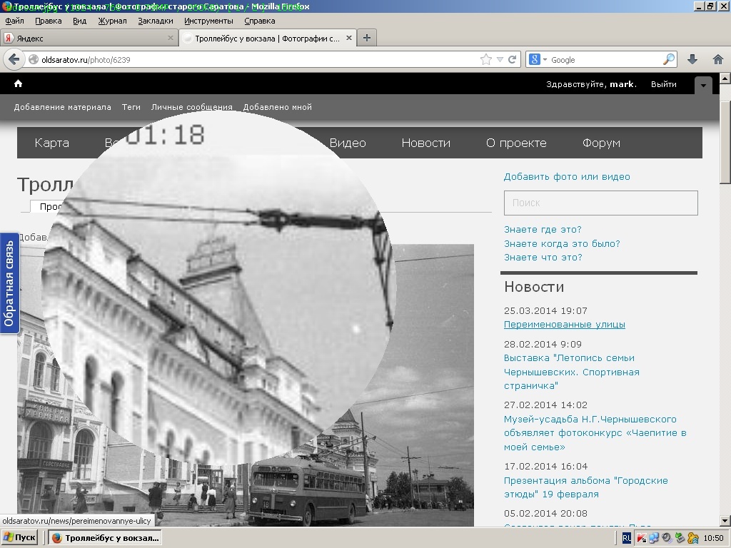Click the Пуск start button
Screen dimensions: 731x548
coord(19,538)
